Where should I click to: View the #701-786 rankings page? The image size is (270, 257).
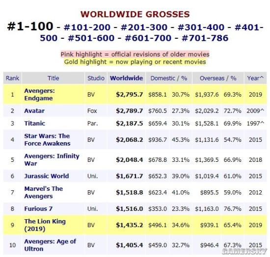205,38
